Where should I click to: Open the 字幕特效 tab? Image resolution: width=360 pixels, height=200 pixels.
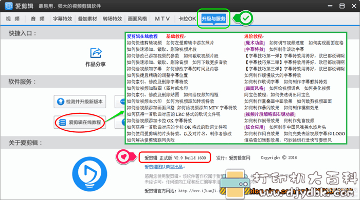[x=62, y=19]
